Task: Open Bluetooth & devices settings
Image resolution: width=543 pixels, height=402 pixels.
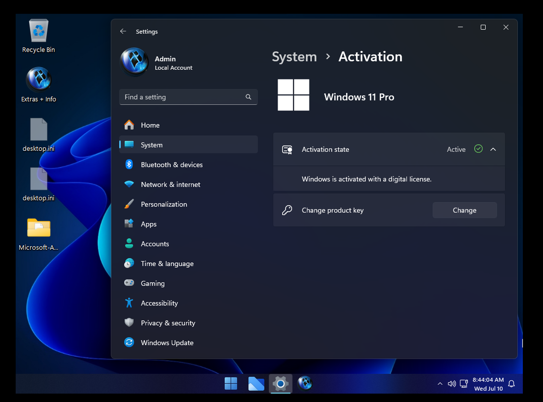Action: click(x=188, y=164)
